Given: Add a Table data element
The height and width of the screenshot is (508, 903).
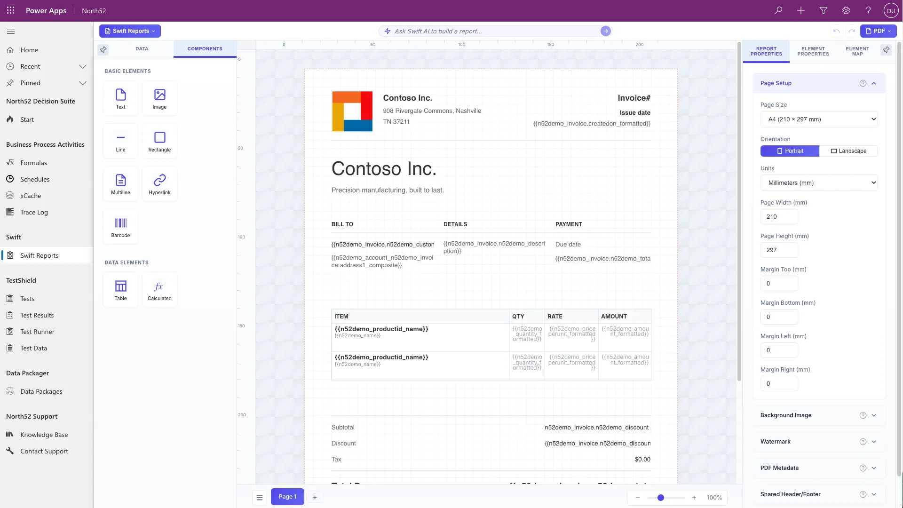Looking at the screenshot, I should coord(120,290).
